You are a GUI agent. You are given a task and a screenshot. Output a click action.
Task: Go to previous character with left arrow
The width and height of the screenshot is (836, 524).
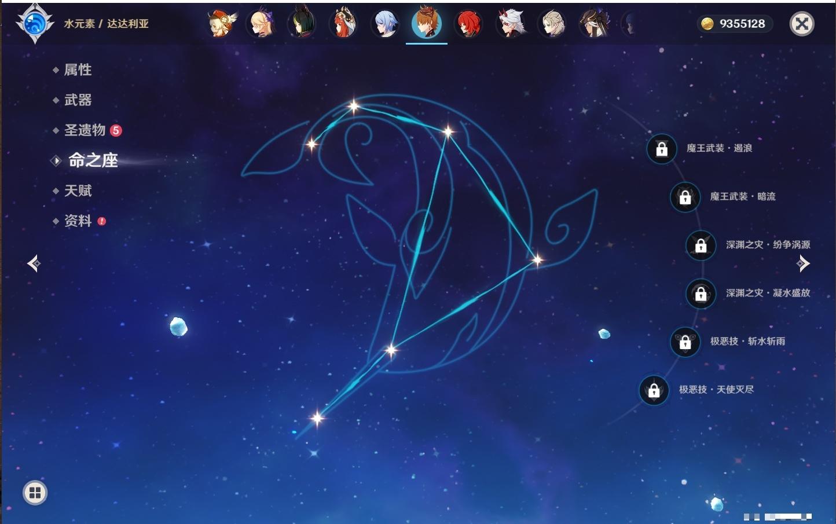pyautogui.click(x=34, y=263)
